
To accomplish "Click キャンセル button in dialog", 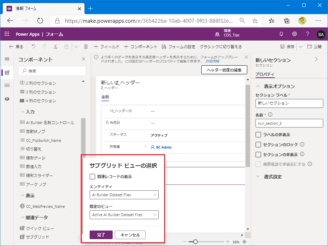I will click(130, 235).
